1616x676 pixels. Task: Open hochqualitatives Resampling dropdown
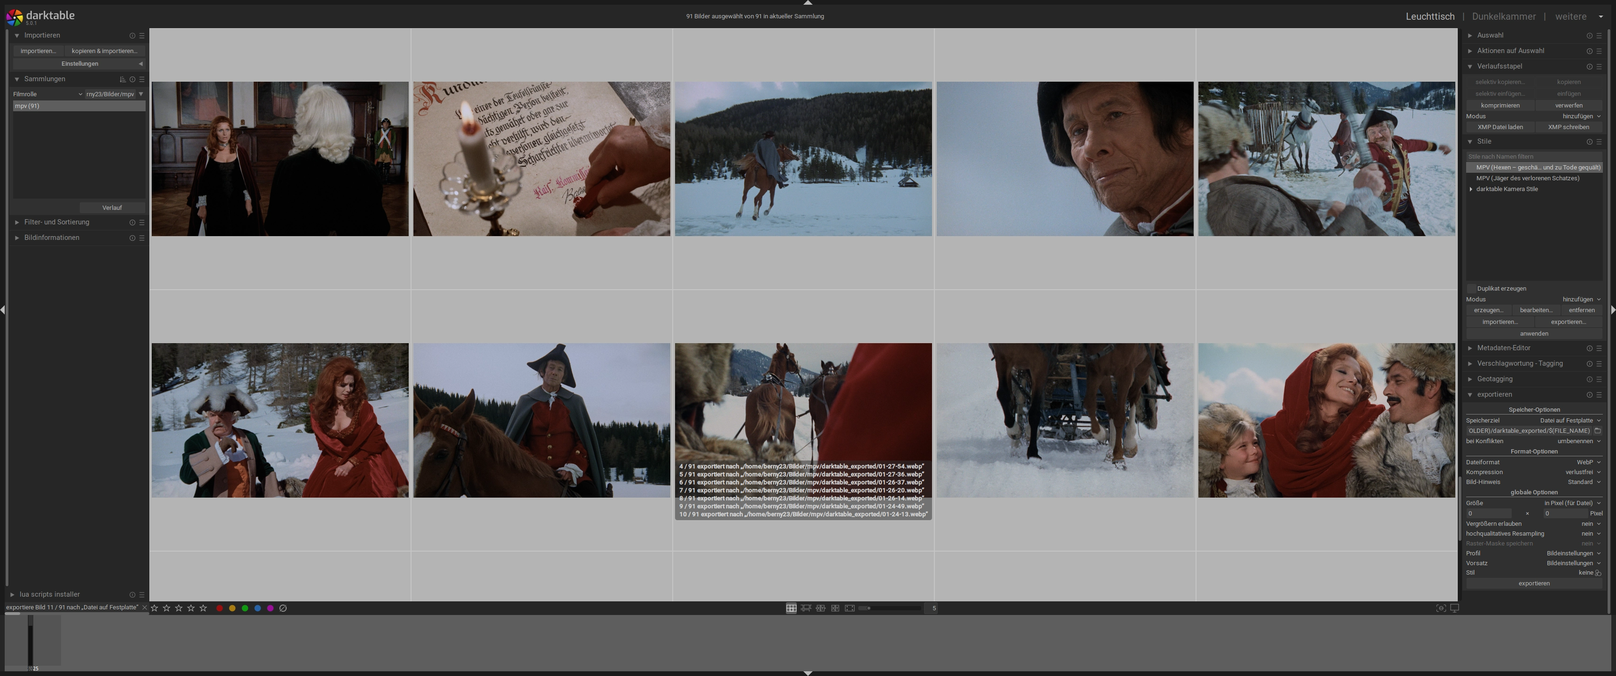point(1534,534)
